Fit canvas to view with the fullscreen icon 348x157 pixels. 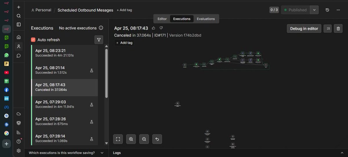[x=118, y=139]
